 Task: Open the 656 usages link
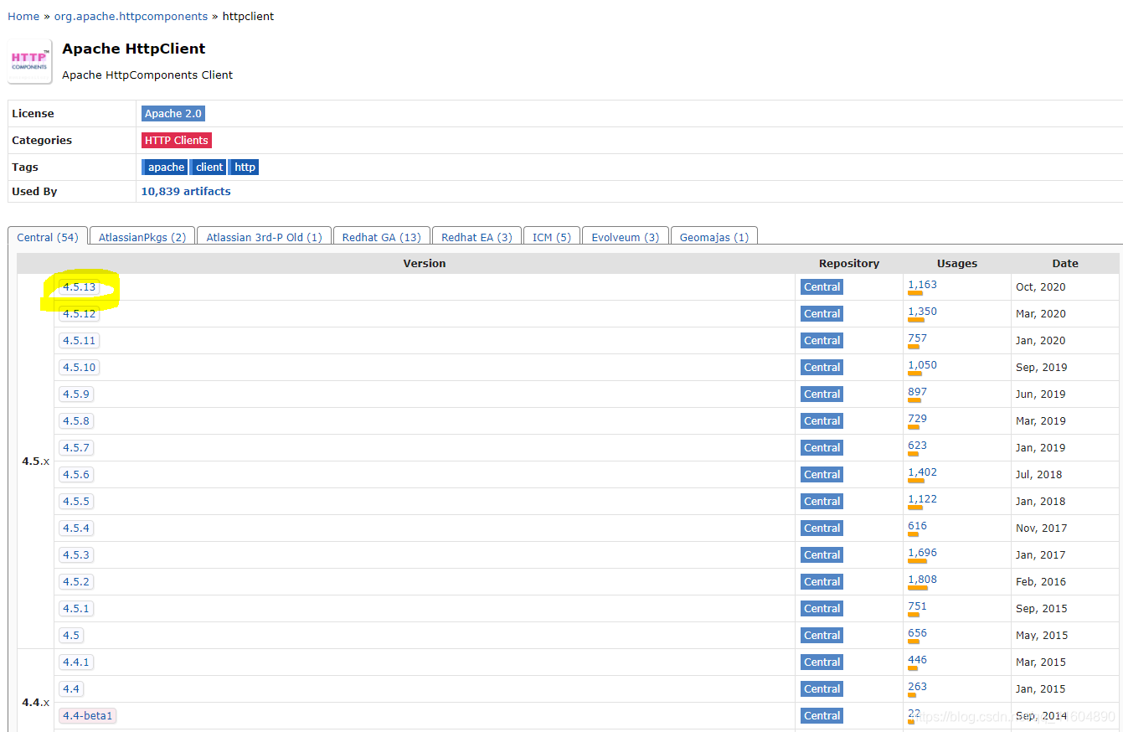917,633
